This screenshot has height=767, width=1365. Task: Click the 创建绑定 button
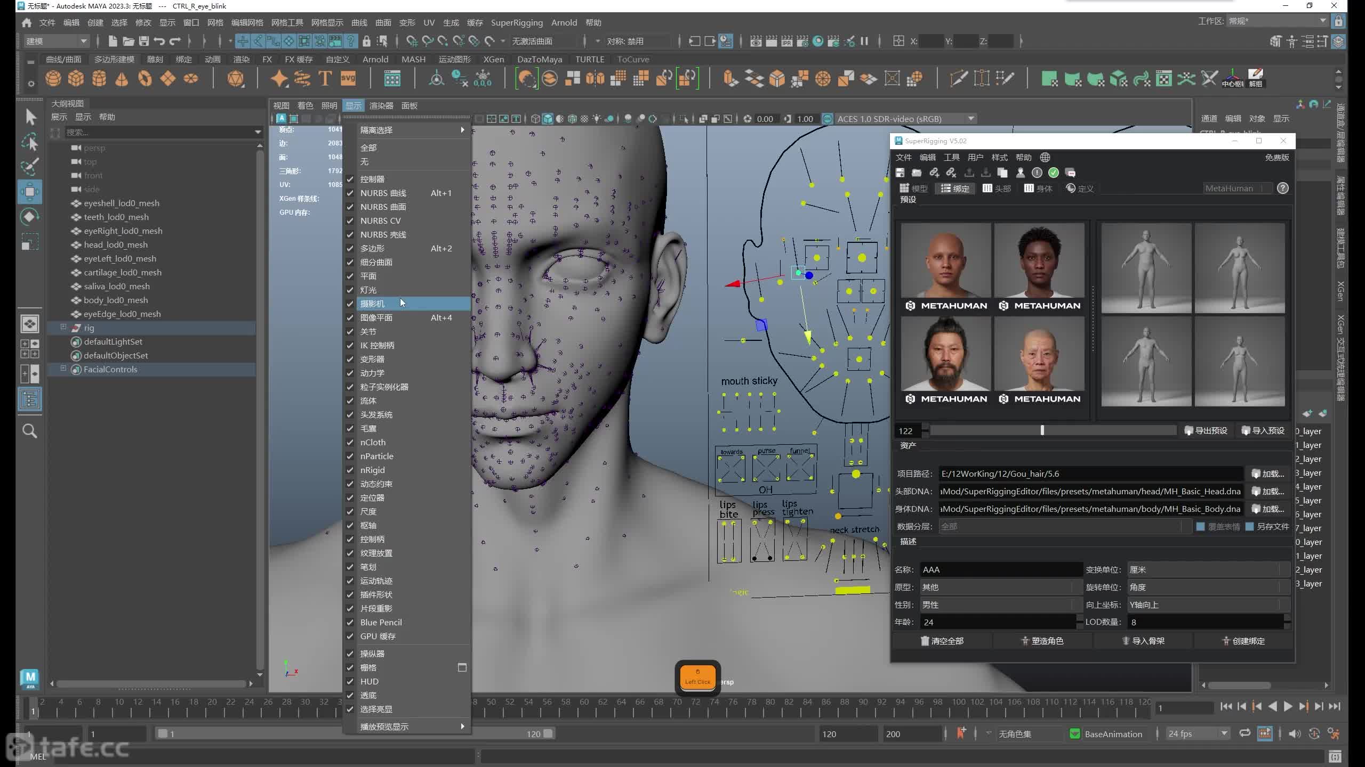1243,641
